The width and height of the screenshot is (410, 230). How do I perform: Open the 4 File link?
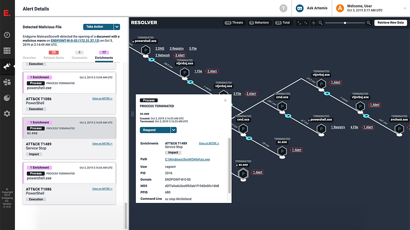(x=354, y=127)
